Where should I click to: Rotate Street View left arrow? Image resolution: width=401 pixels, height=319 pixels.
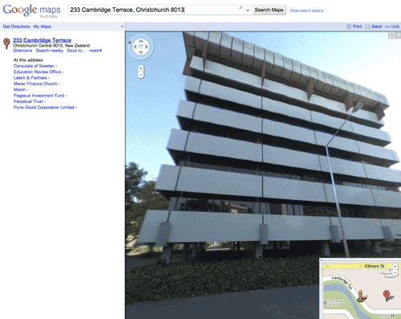coord(136,47)
